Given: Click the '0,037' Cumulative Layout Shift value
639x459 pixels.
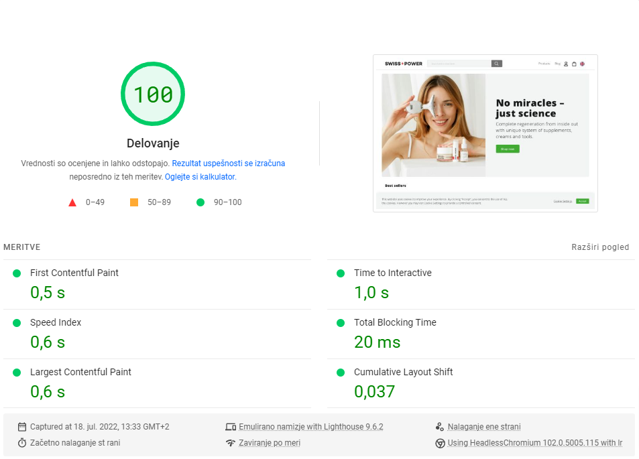Looking at the screenshot, I should 375,392.
